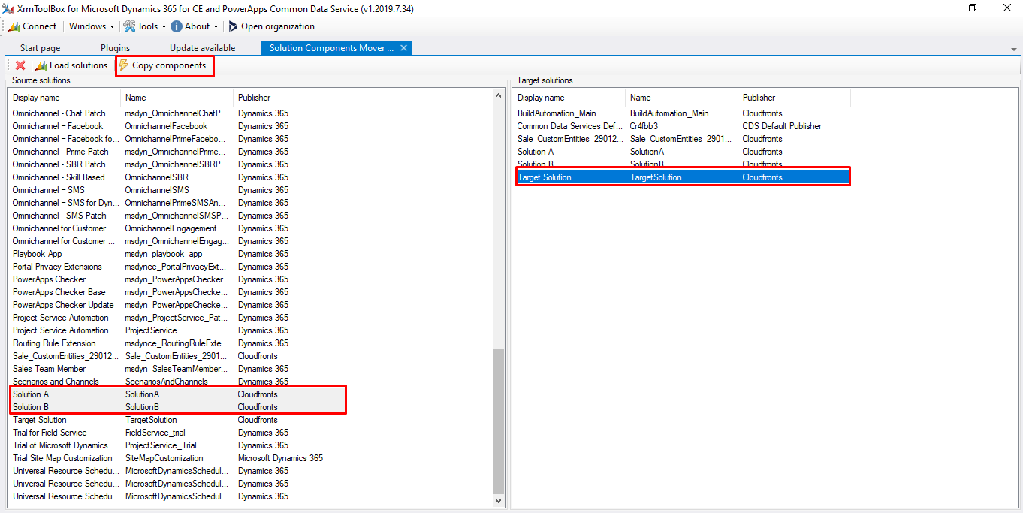The image size is (1023, 513).
Task: Select Trial of Microsoft Dynamics row
Action: click(x=177, y=445)
